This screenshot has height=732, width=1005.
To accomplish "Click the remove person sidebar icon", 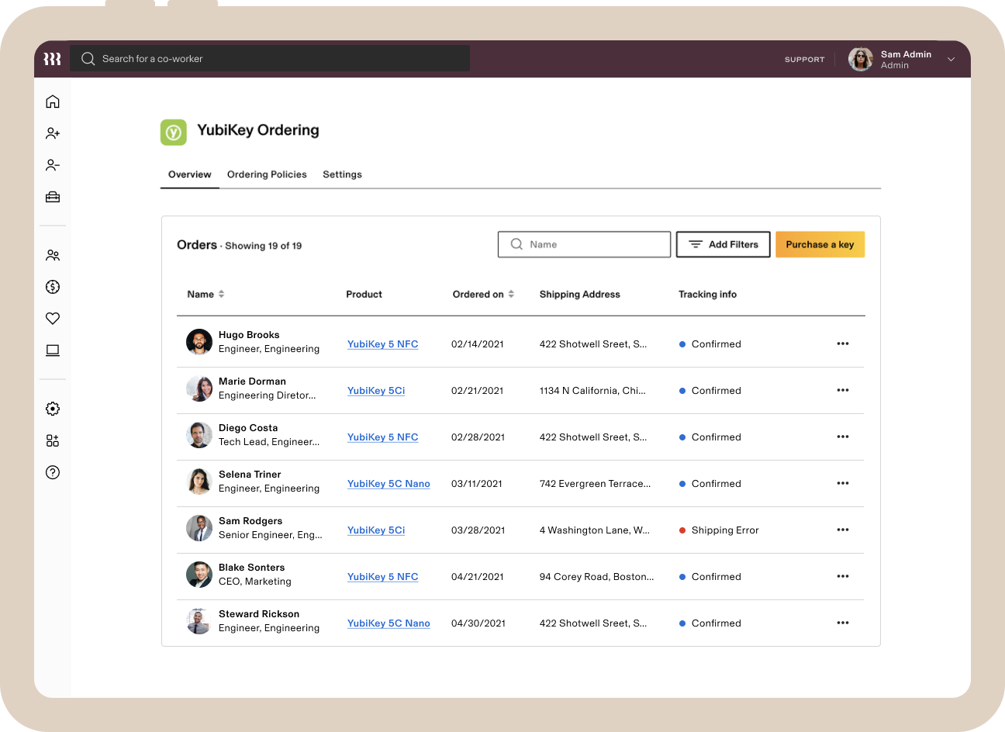I will point(53,165).
